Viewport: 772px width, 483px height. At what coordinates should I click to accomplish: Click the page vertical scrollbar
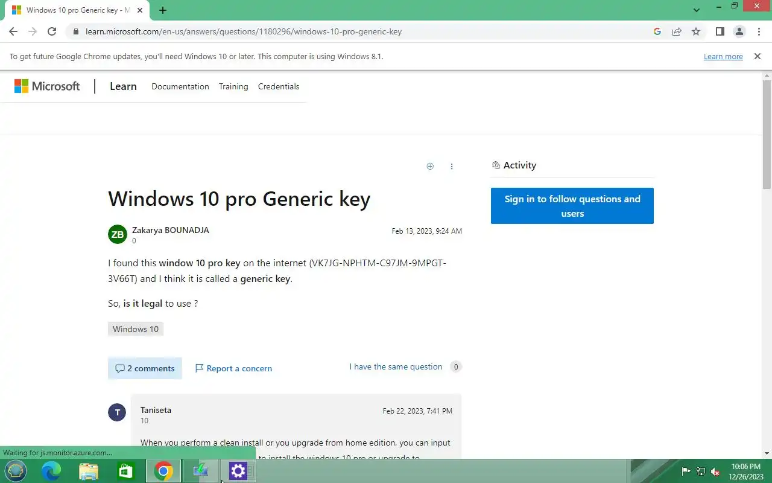coord(767,135)
